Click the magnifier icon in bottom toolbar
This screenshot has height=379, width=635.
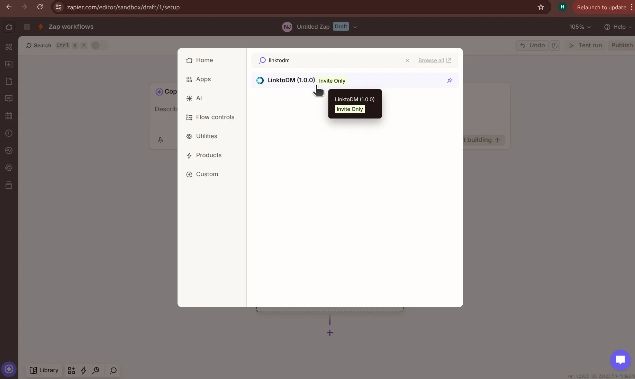113,370
